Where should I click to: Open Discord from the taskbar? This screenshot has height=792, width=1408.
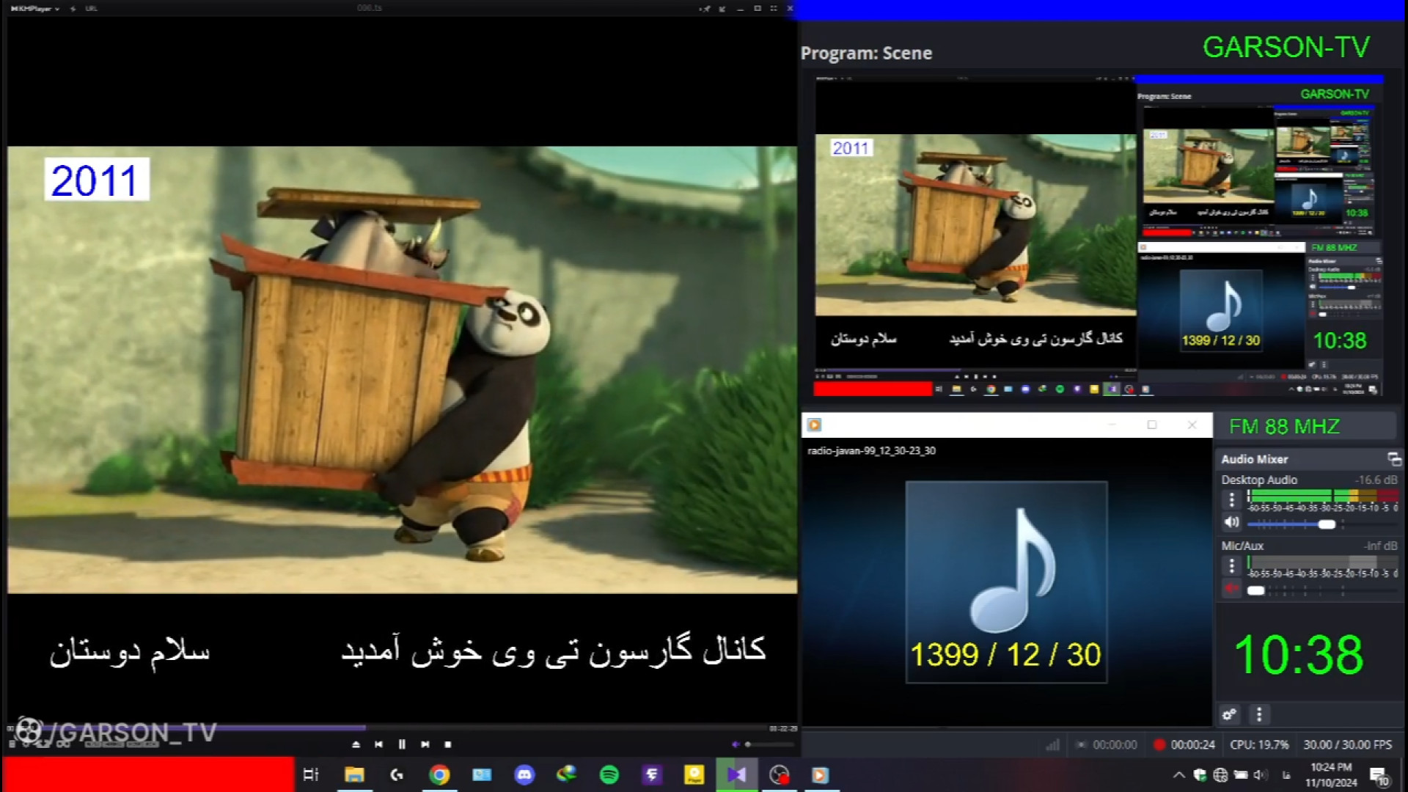coord(524,775)
